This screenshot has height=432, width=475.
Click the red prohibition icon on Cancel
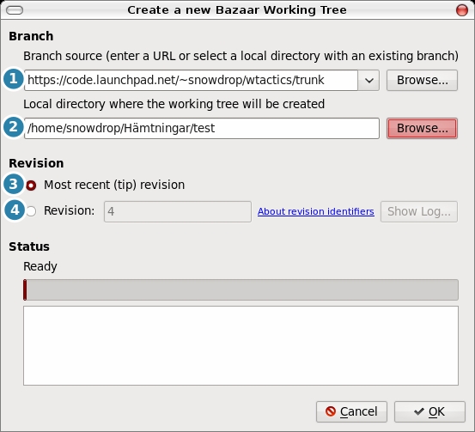click(x=331, y=411)
